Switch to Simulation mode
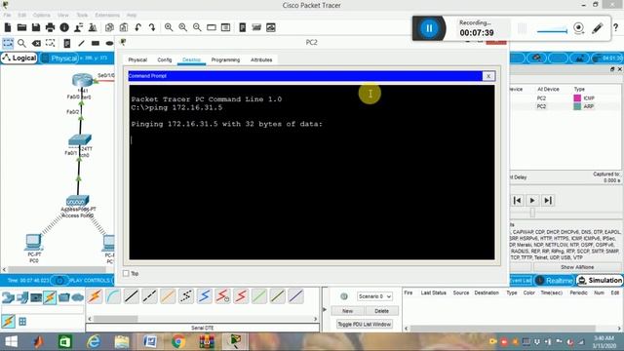624x351 pixels. pos(600,281)
